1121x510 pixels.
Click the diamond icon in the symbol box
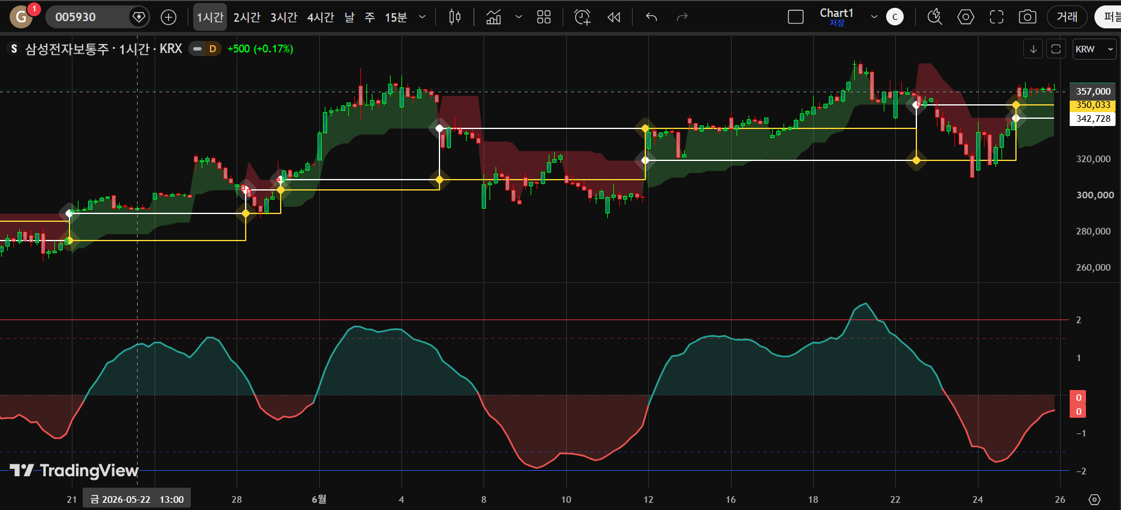pos(139,17)
